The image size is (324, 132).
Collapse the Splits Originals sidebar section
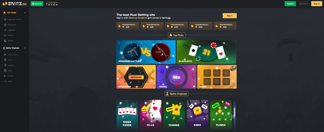(25, 48)
